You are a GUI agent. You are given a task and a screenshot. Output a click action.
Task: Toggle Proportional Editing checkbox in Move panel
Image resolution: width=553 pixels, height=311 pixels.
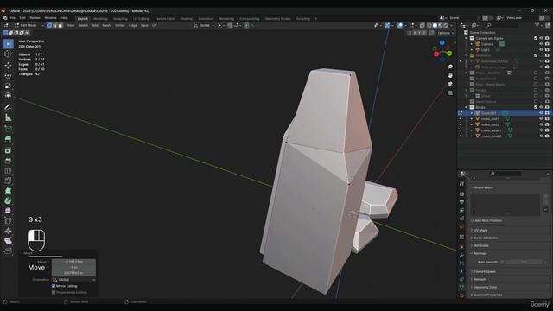(x=54, y=292)
